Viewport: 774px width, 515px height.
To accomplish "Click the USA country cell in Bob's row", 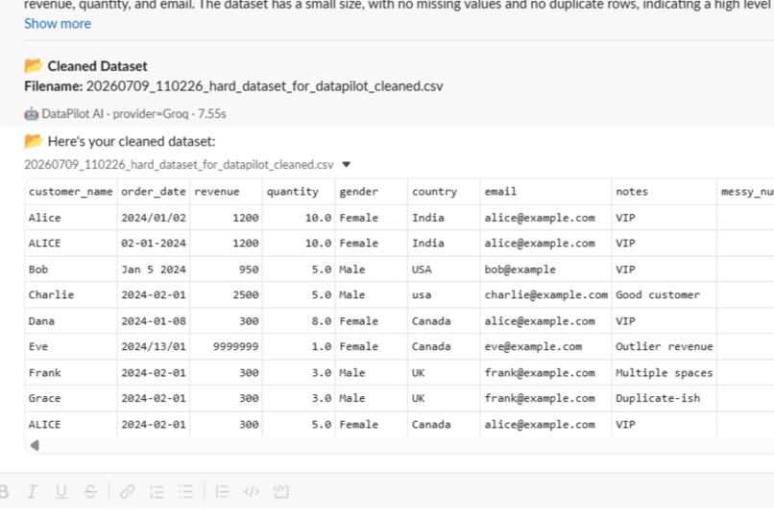I will coord(445,269).
